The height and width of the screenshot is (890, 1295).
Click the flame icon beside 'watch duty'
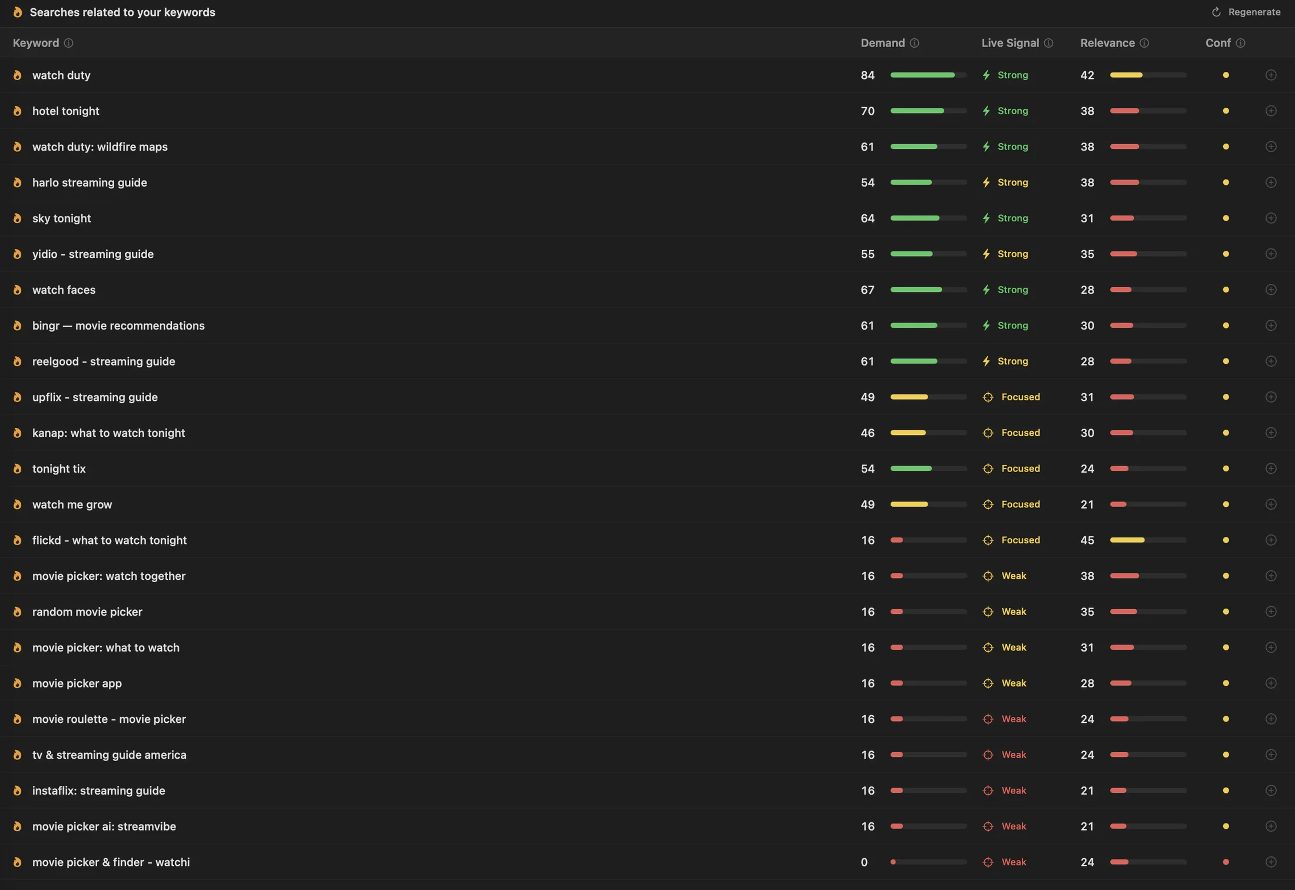18,75
